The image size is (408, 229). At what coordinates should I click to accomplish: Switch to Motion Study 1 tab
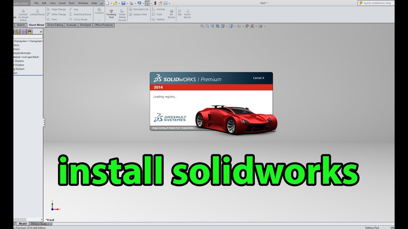(40, 224)
